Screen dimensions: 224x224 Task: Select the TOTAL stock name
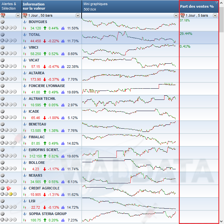point(35,35)
